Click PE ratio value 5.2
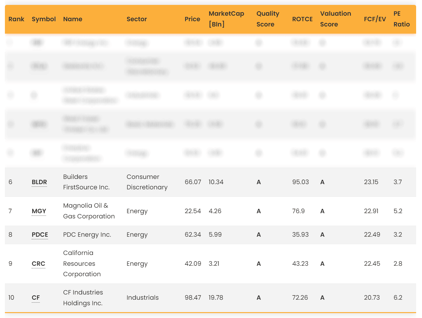 [398, 211]
